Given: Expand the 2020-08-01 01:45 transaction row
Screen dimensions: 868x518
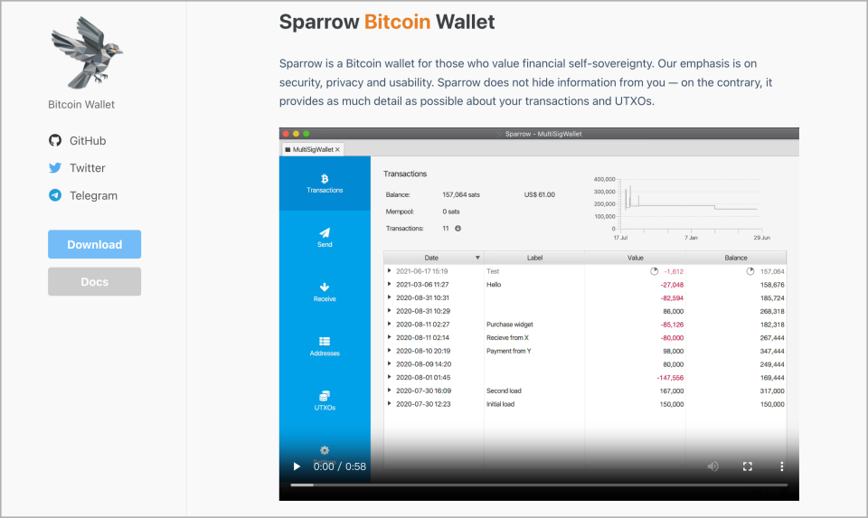Looking at the screenshot, I should (x=389, y=378).
